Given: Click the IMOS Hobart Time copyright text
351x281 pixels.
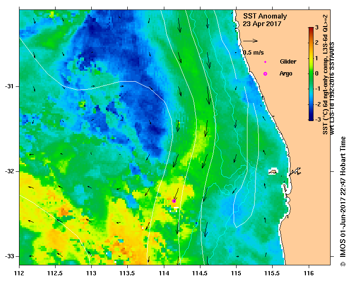Looking at the screenshot, I should coord(343,201).
